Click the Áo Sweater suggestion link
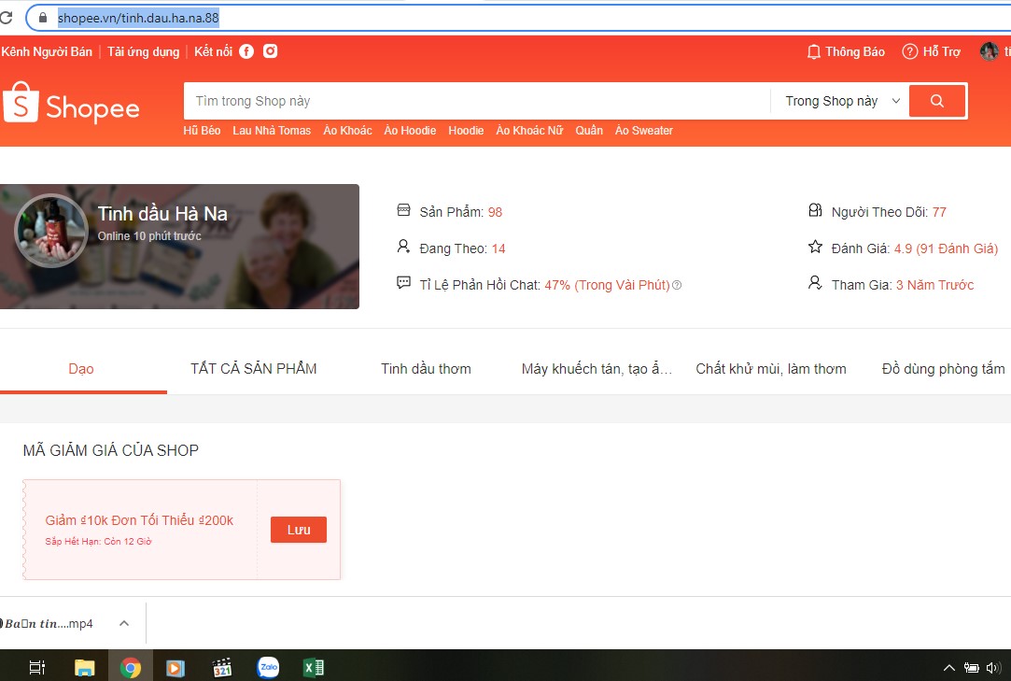This screenshot has width=1011, height=681. (644, 131)
